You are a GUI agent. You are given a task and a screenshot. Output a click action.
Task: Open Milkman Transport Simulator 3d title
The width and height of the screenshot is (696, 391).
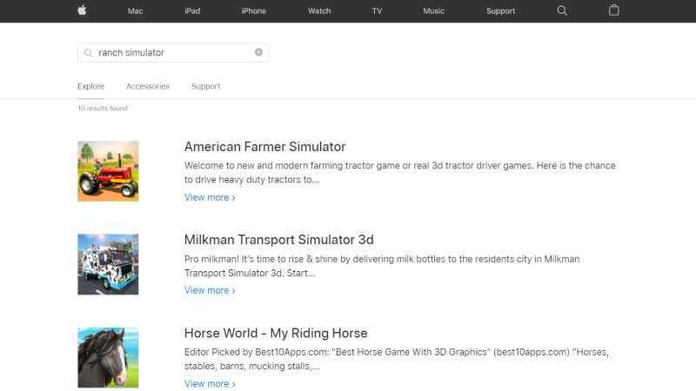[x=278, y=240]
